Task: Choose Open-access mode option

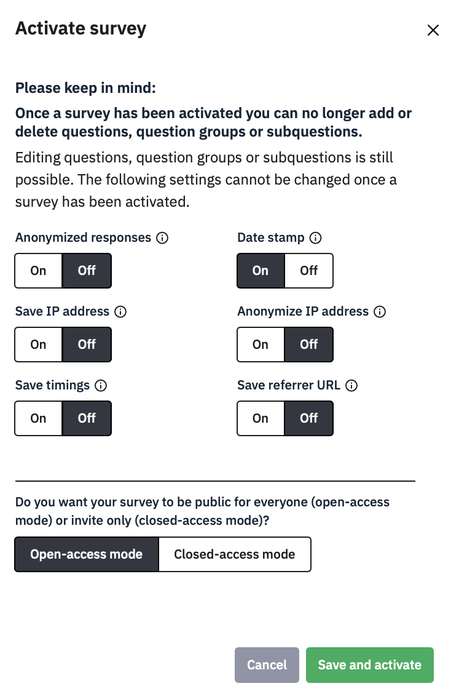Action: pyautogui.click(x=87, y=554)
